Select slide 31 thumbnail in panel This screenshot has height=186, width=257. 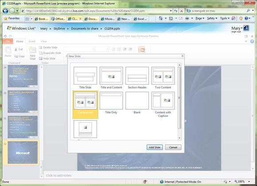[x=23, y=127]
